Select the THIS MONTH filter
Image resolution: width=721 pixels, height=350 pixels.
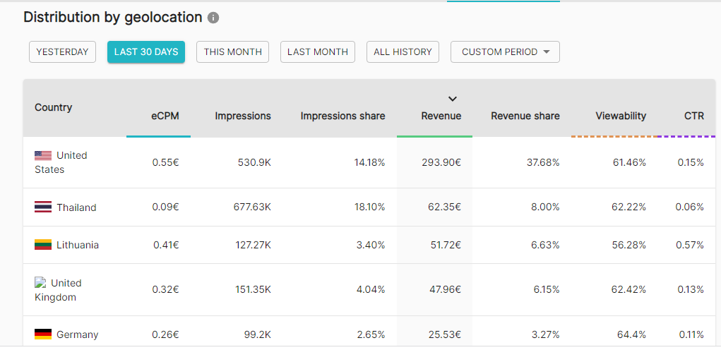coord(232,52)
